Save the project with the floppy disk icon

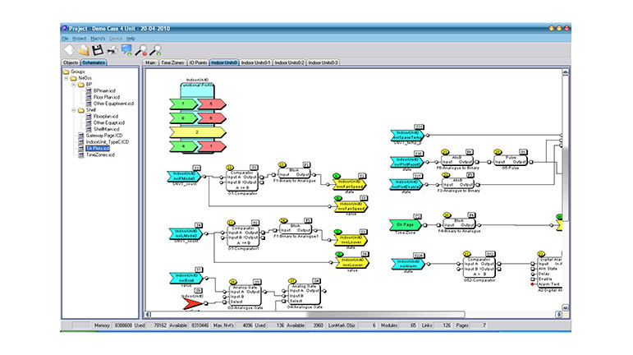(x=97, y=50)
